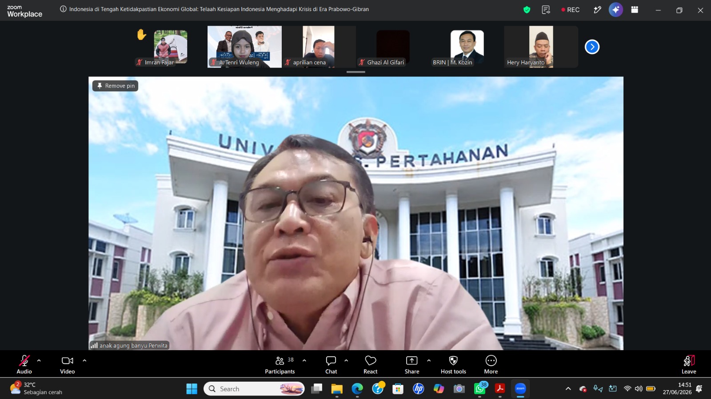The height and width of the screenshot is (399, 711).
Task: Open File Explorer from the taskbar
Action: [x=337, y=389]
